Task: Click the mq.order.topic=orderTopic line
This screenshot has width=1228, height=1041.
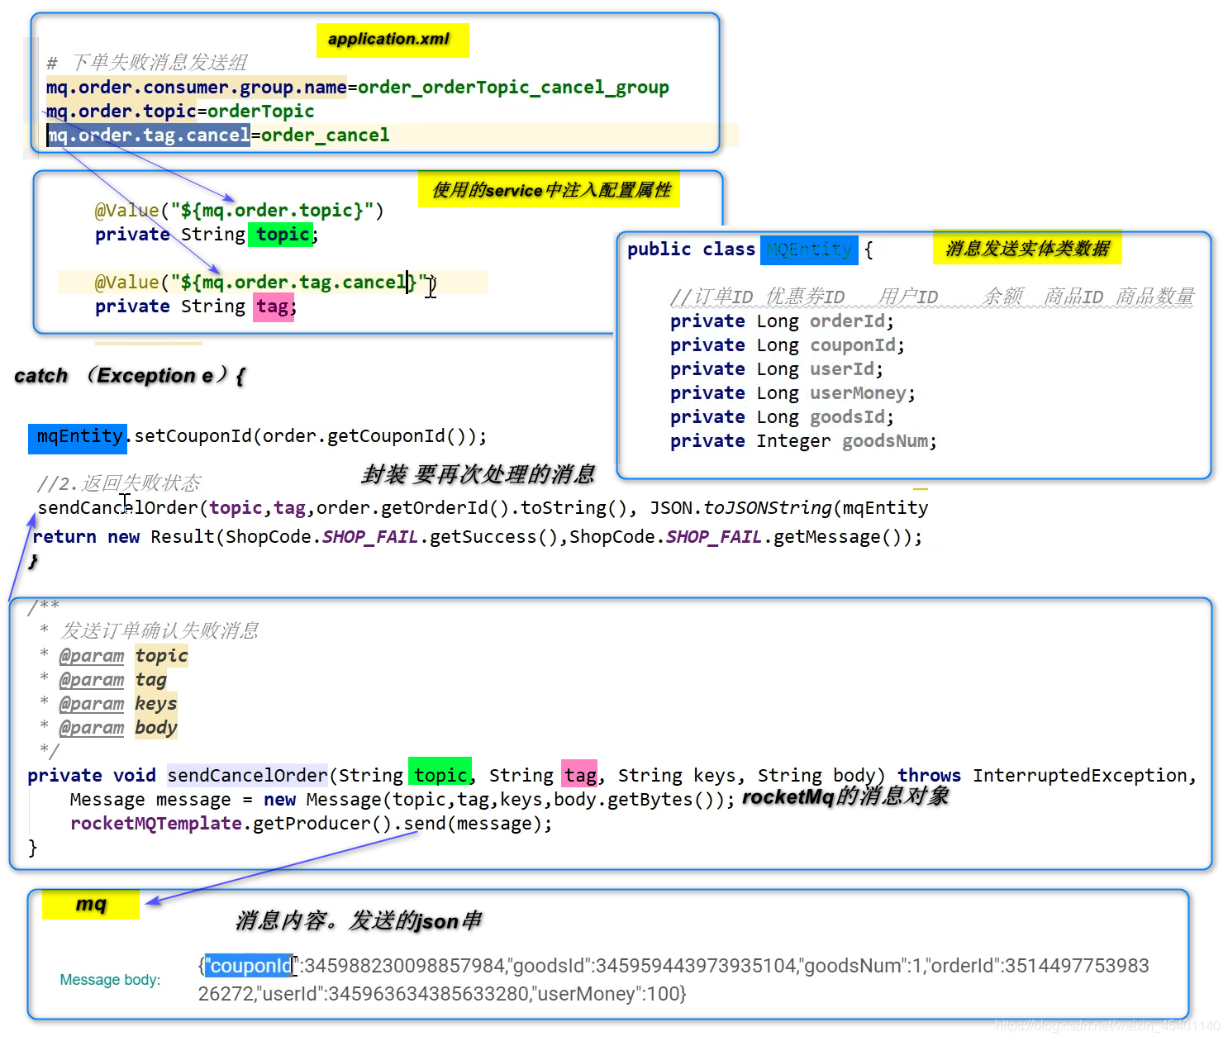Action: click(x=180, y=112)
